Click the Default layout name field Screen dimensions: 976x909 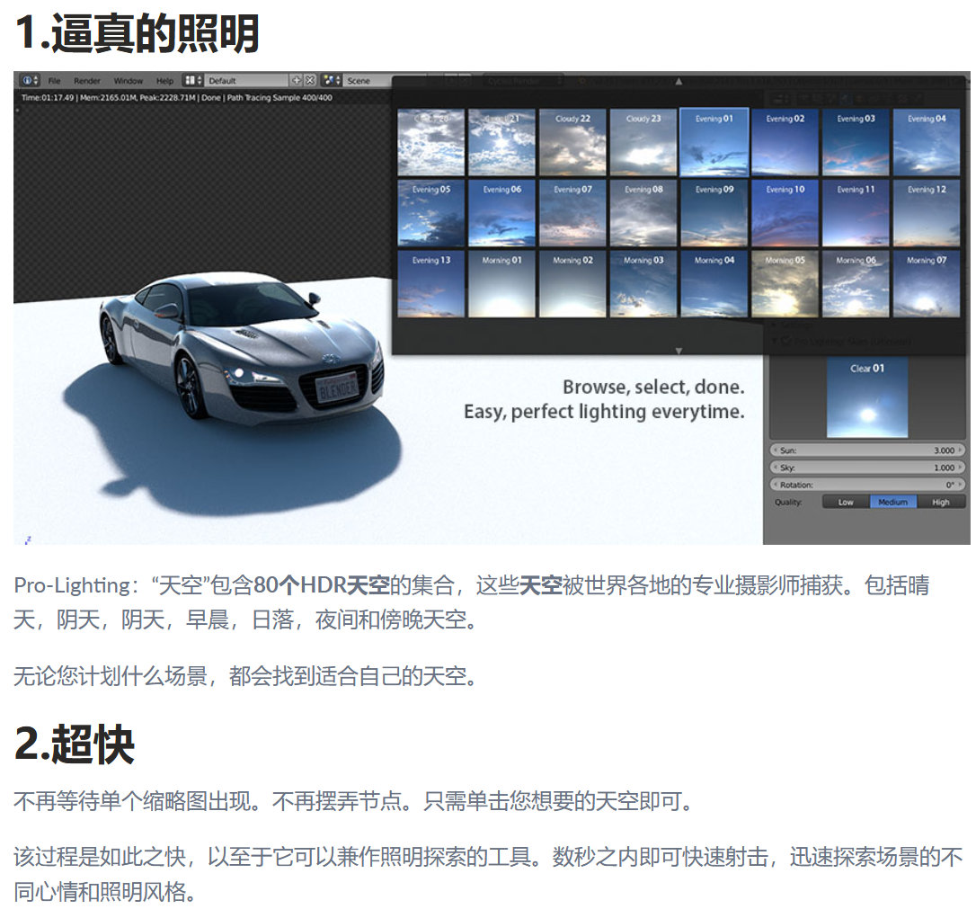246,80
